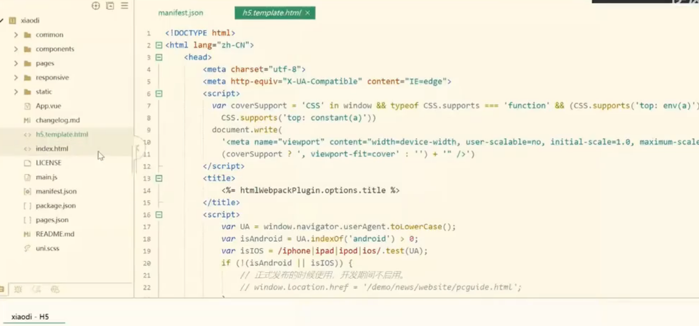Place cursor on "htmlWebpackPlugin.options.title" text
Viewport: 699px width, 326px height.
[313, 190]
